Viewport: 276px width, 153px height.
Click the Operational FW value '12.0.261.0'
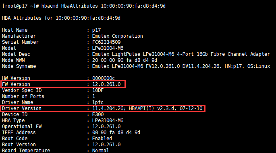tap(106, 126)
